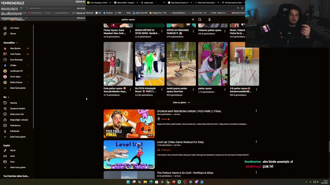Open Ana Sayfa in the YouTube sidebar
The height and width of the screenshot is (185, 330).
[15, 28]
